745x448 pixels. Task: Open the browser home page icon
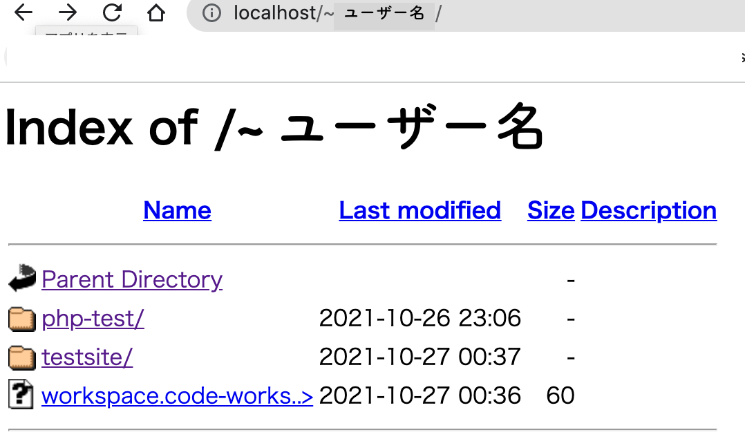pyautogui.click(x=156, y=12)
